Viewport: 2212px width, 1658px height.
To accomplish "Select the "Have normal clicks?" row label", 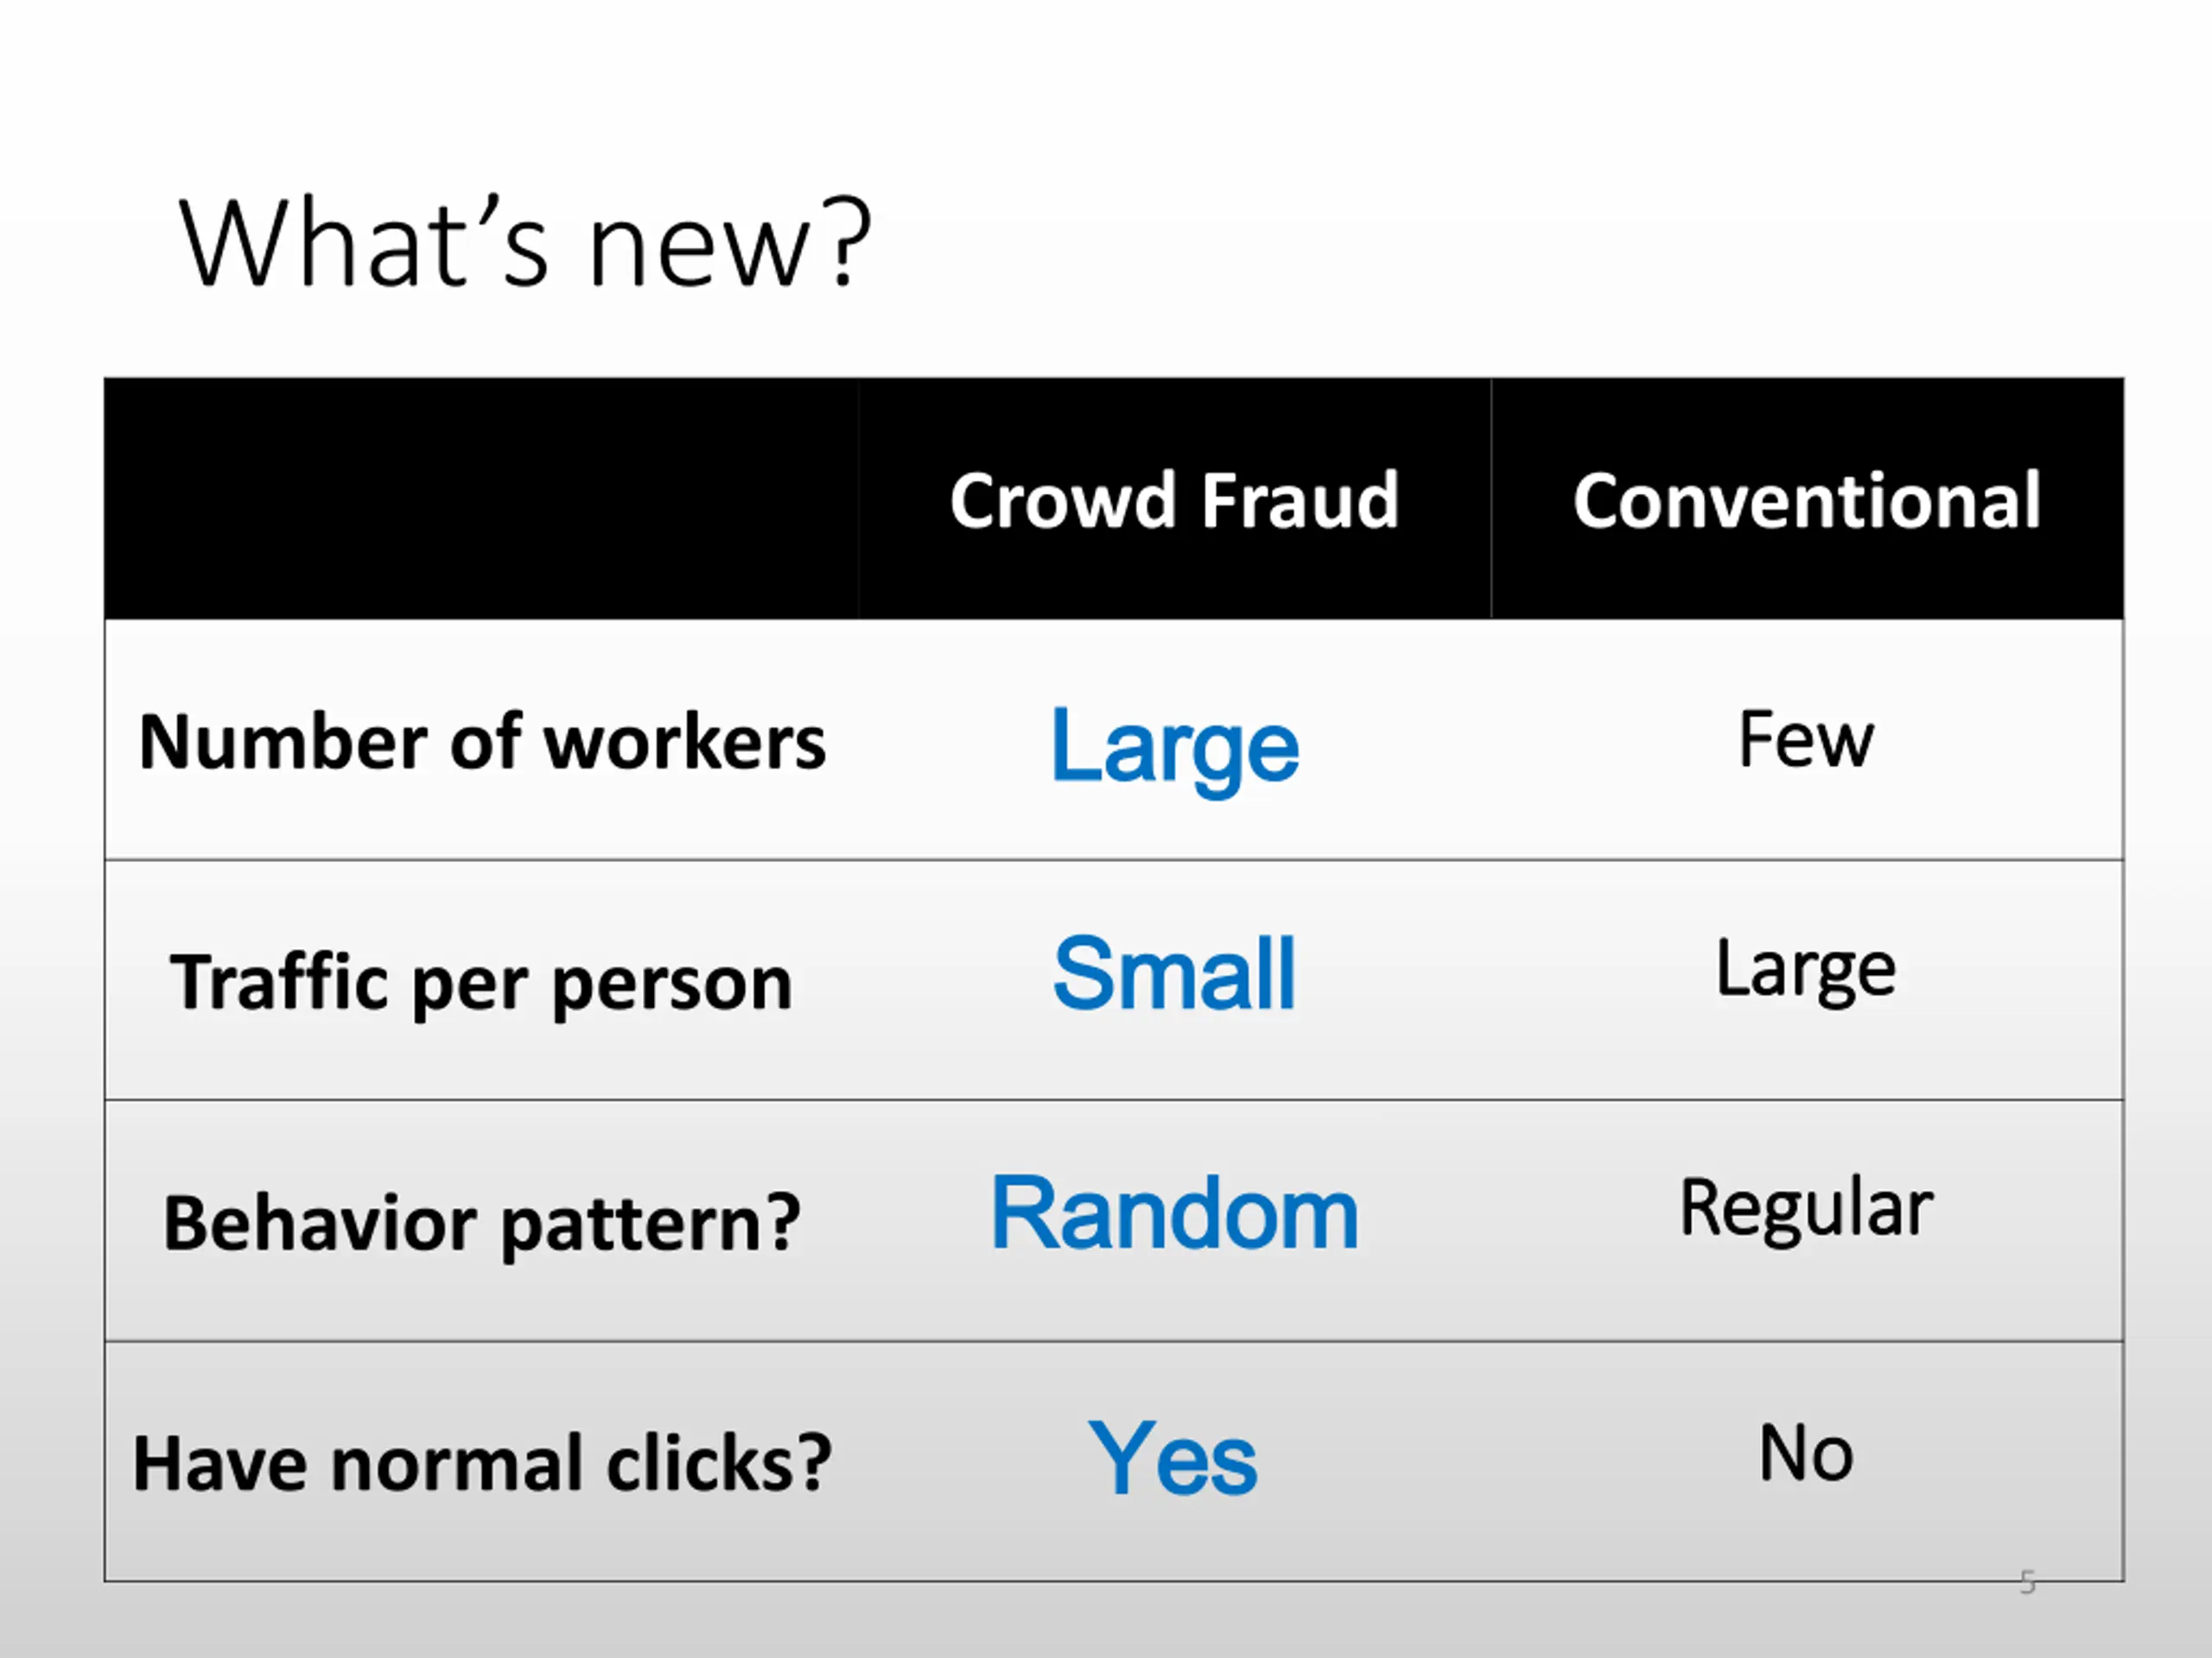I will coord(482,1463).
